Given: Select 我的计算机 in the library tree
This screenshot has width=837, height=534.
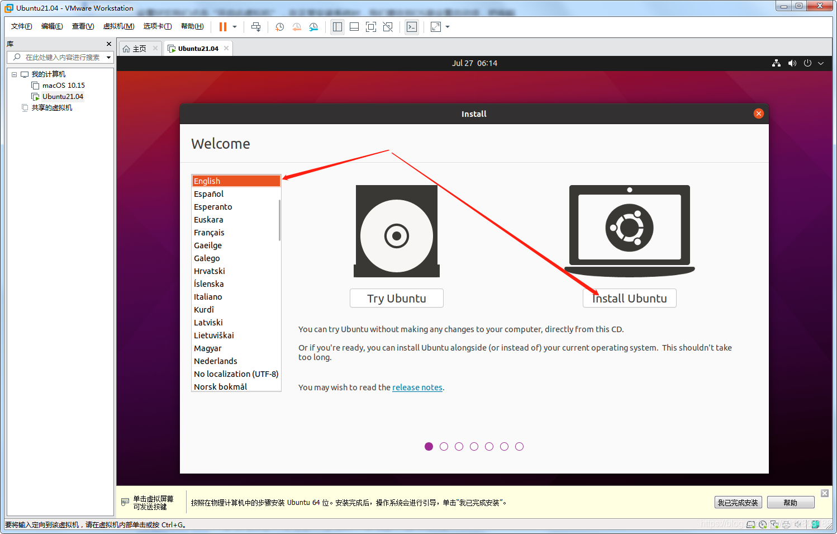Looking at the screenshot, I should pos(49,74).
